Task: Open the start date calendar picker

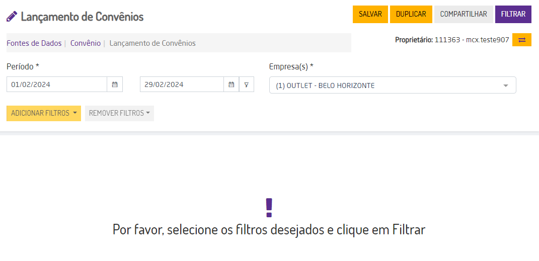Action: click(115, 84)
